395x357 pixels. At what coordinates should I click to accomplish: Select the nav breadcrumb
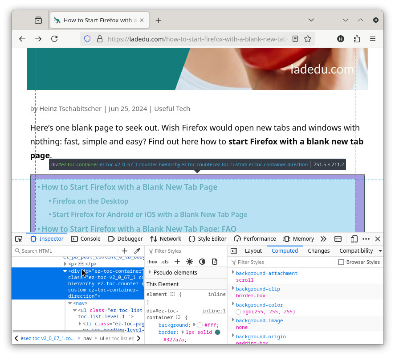(87, 338)
